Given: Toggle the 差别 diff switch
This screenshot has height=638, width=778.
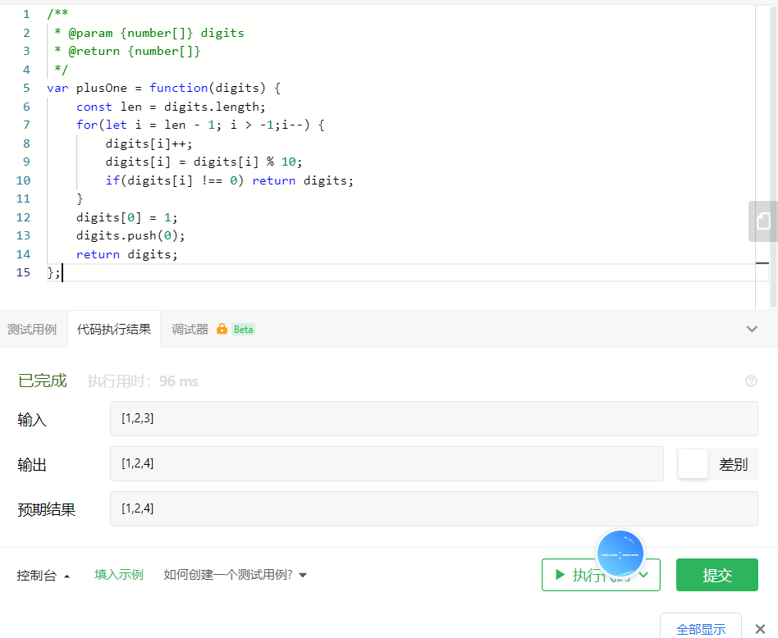Looking at the screenshot, I should (x=693, y=464).
